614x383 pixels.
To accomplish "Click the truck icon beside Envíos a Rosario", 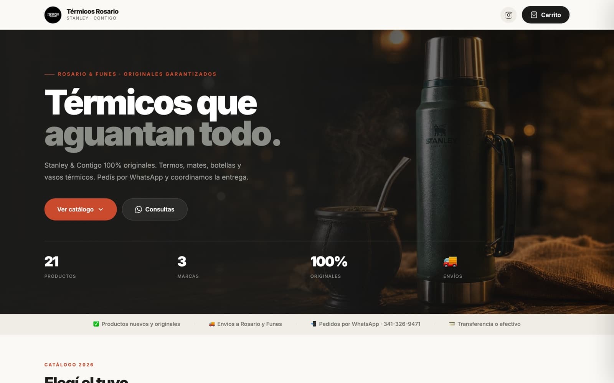I will coord(212,324).
